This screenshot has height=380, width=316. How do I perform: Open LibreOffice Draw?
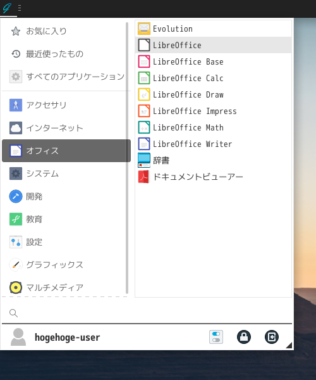(x=213, y=94)
